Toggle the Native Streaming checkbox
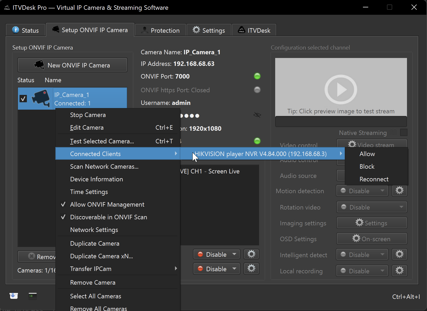This screenshot has width=427, height=311. pos(404,132)
